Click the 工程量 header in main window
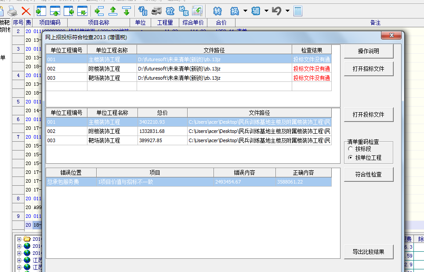 tap(165, 22)
